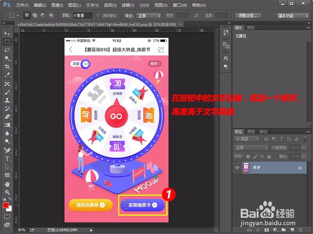Switch to the 颜色 tab
The width and height of the screenshot is (313, 234).
tap(251, 28)
